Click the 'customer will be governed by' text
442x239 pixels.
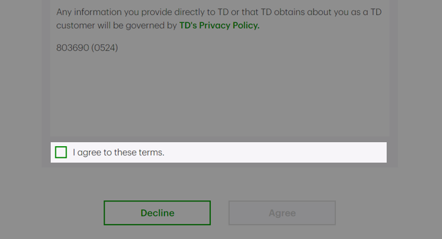pos(117,26)
